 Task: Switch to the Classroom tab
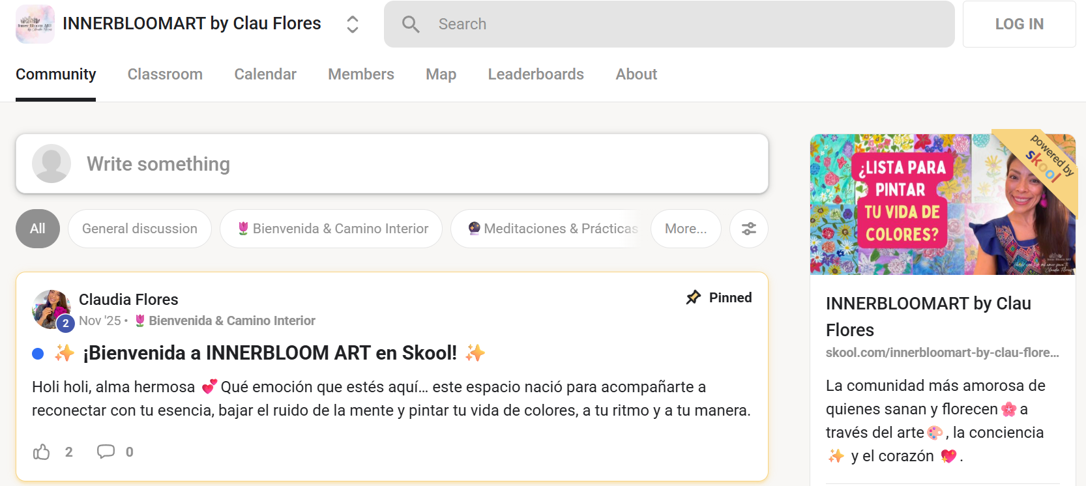coord(165,74)
